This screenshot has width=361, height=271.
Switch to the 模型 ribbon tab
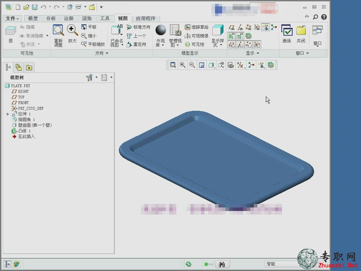tap(33, 18)
